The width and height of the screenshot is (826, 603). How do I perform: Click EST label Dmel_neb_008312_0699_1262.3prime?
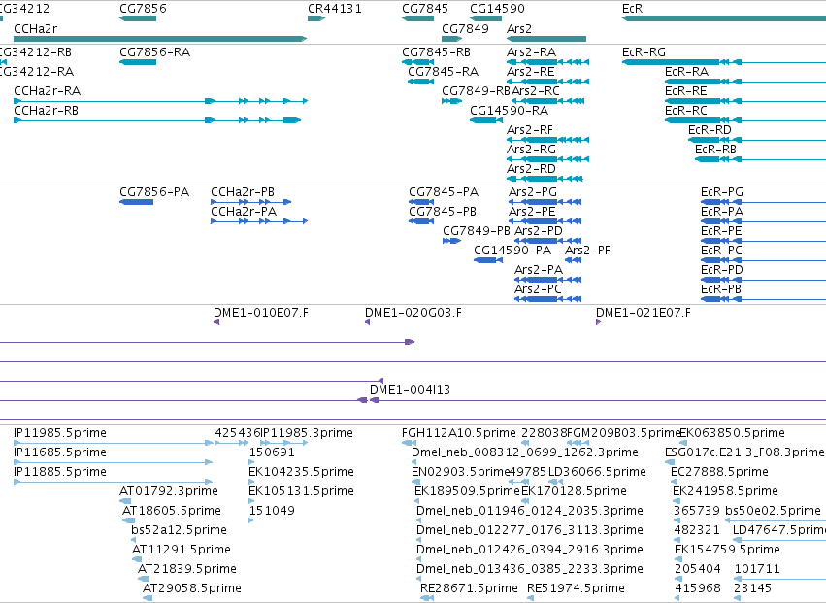525,452
